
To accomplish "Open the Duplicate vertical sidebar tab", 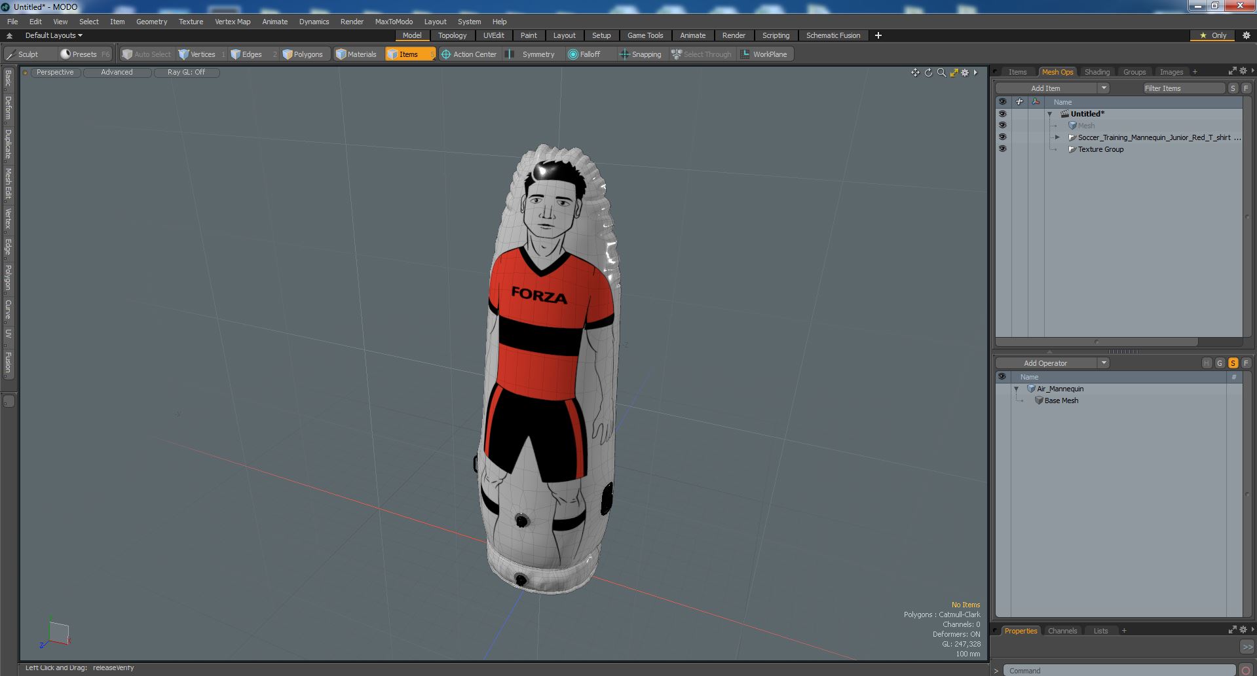I will [9, 145].
